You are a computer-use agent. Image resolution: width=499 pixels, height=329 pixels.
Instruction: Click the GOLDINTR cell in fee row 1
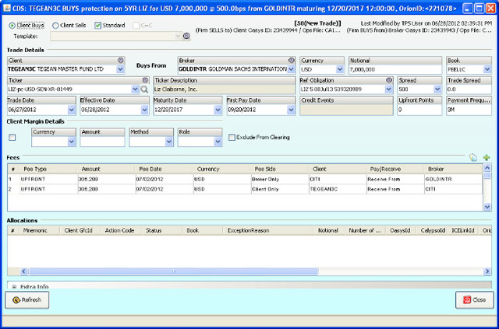(x=453, y=179)
